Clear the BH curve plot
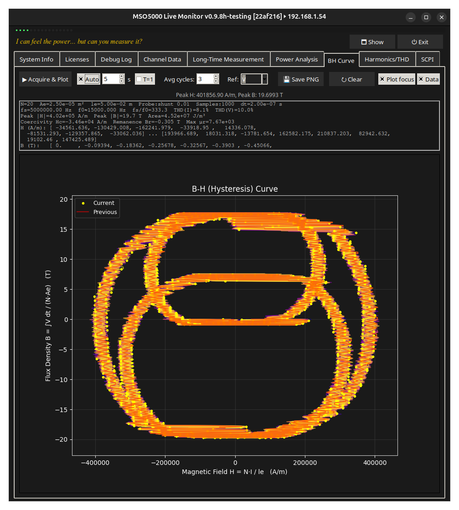The height and width of the screenshot is (510, 459). pyautogui.click(x=351, y=79)
